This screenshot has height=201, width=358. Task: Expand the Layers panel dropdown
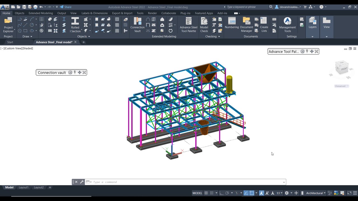312,37
